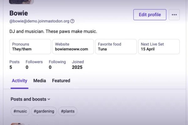Click the Bowie display name heading
188x125 pixels.
19,13
